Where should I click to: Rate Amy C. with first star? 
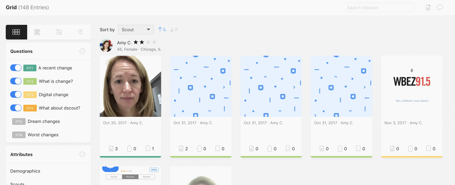(x=136, y=42)
